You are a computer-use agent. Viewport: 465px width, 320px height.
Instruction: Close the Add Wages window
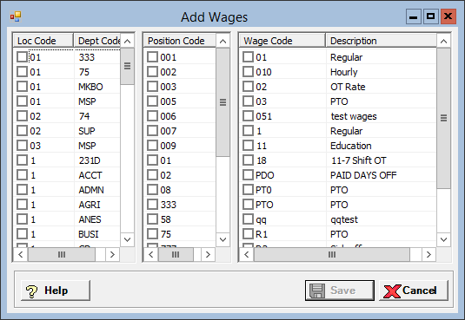(448, 16)
